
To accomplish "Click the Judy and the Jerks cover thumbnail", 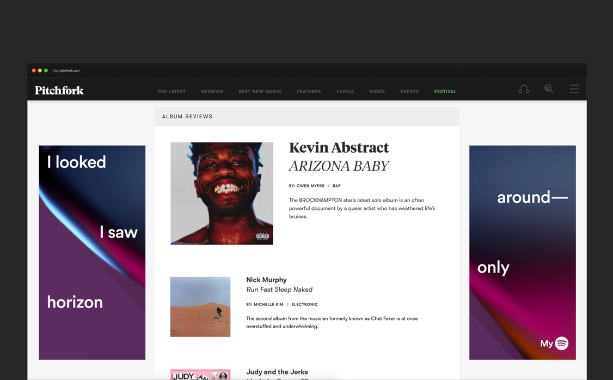I will point(200,375).
